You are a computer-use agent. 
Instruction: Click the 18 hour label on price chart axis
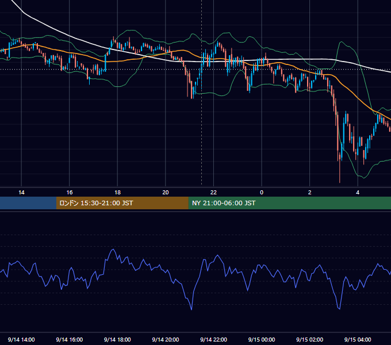point(117,193)
